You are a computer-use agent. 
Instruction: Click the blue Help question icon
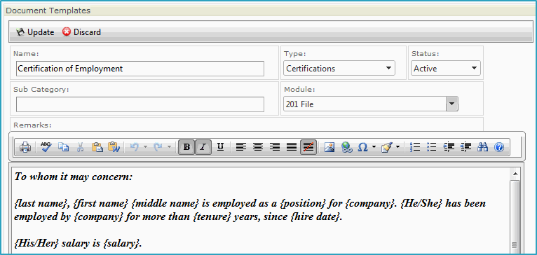click(x=499, y=147)
